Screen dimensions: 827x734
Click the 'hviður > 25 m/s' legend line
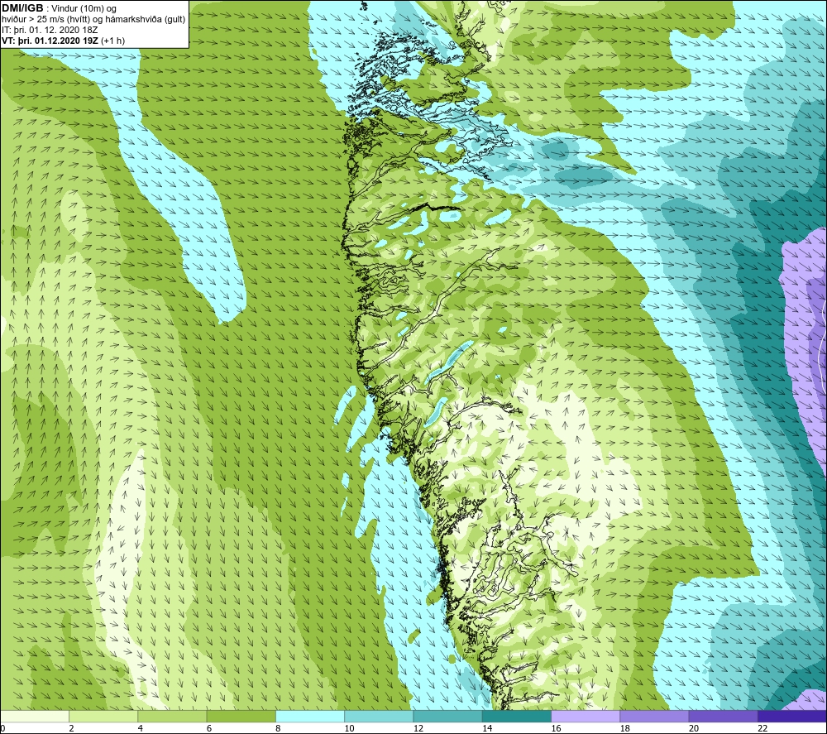(93, 19)
